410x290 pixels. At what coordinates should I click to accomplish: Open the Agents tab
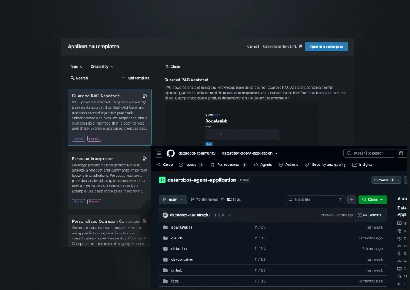pos(263,165)
